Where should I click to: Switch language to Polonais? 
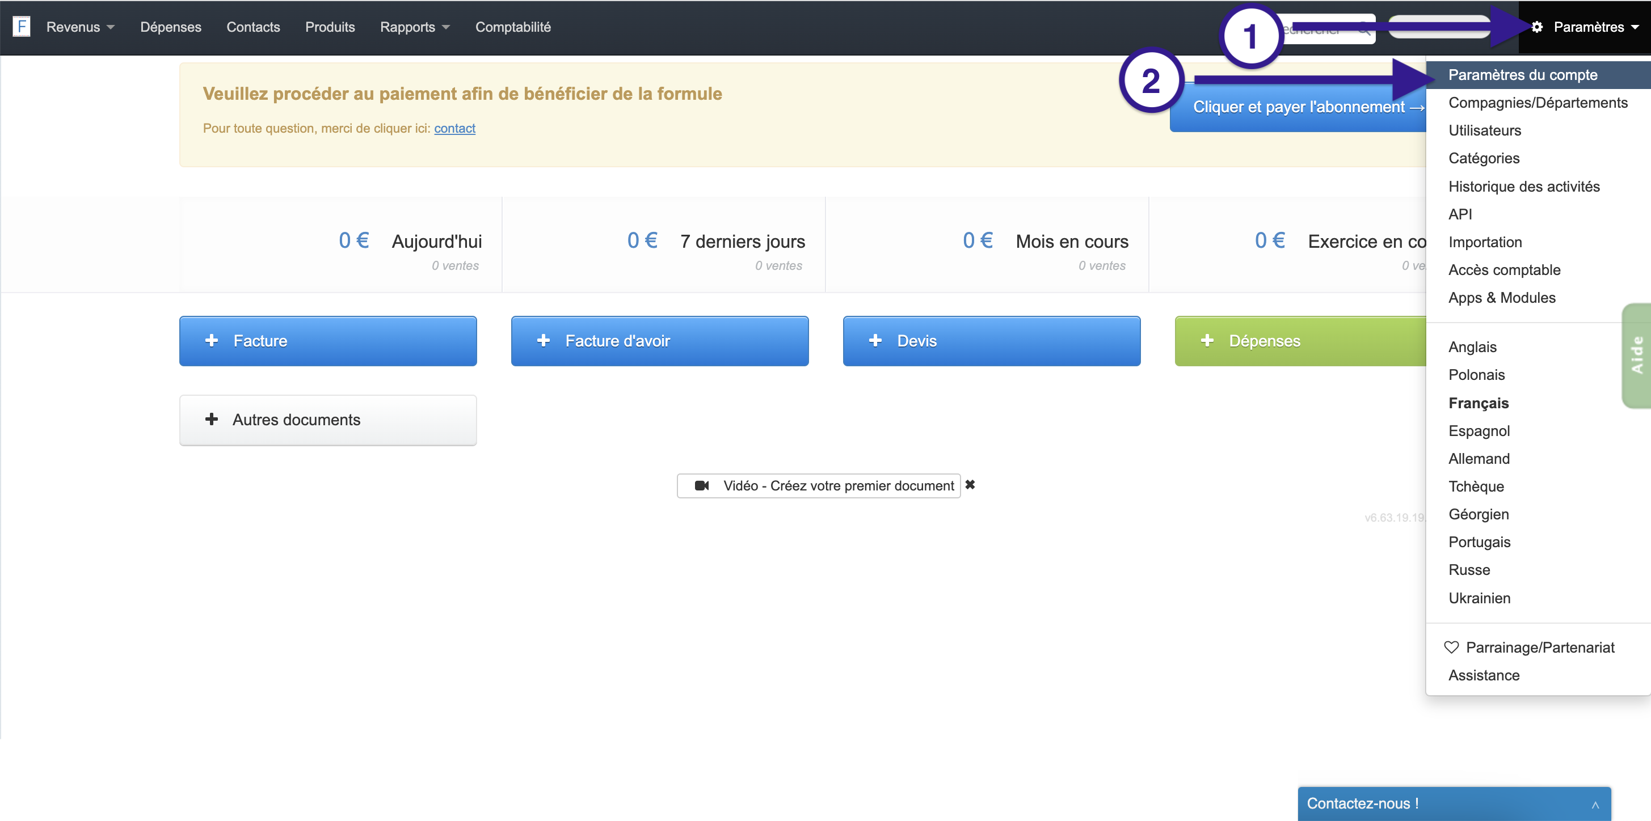click(x=1538, y=375)
